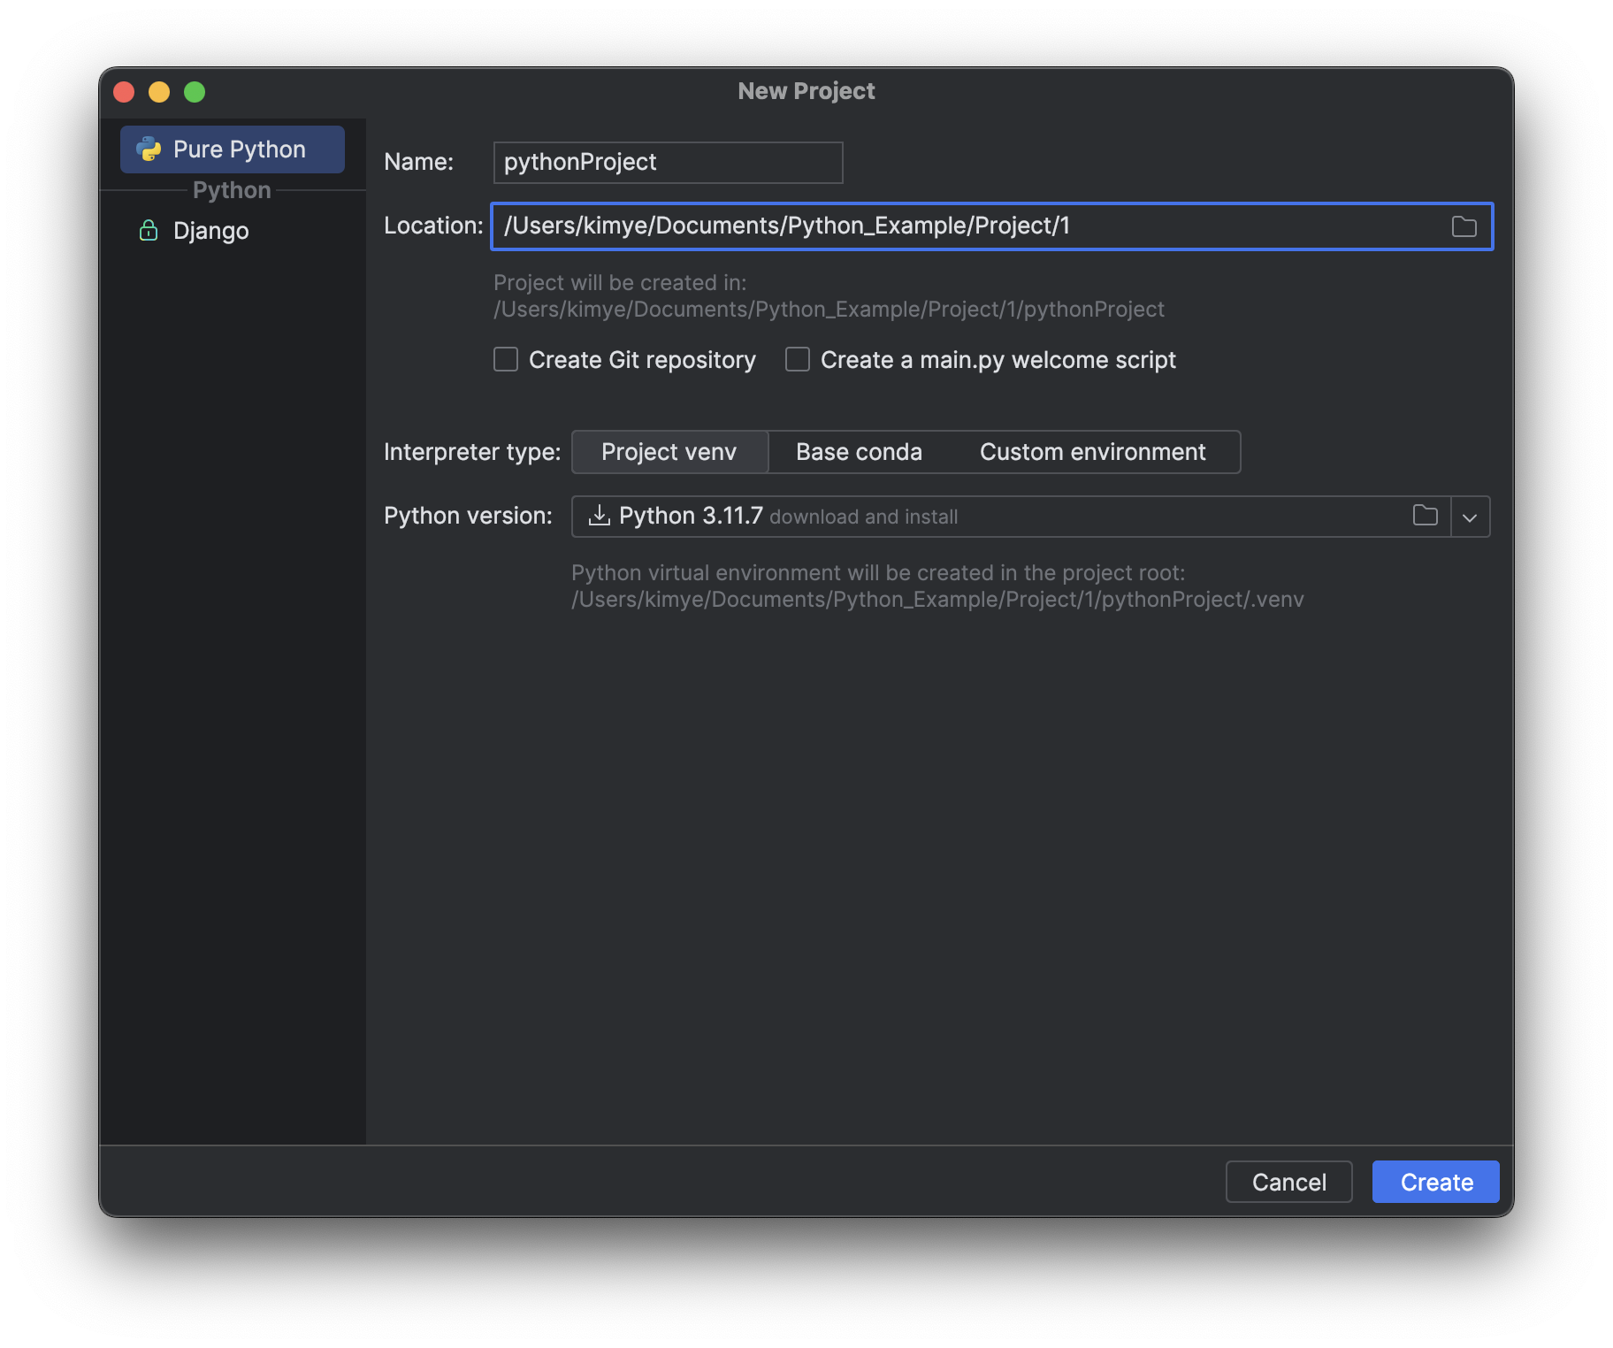Click the red close window button
Viewport: 1613px width, 1348px height.
click(x=124, y=92)
